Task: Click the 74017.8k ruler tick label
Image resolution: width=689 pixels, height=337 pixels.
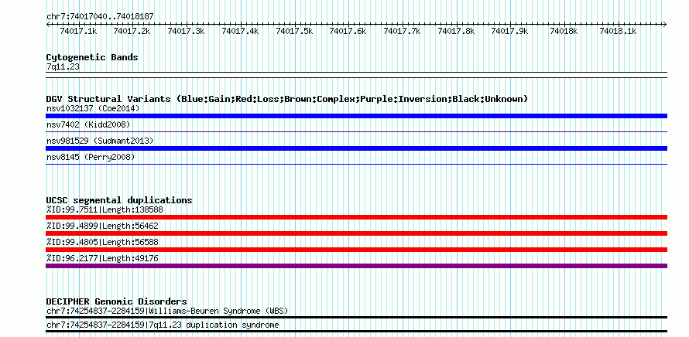Action: 456,31
